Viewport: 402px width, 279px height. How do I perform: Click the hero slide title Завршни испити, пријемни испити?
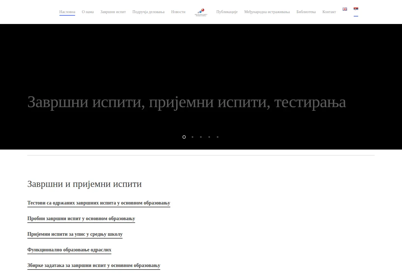tap(187, 102)
